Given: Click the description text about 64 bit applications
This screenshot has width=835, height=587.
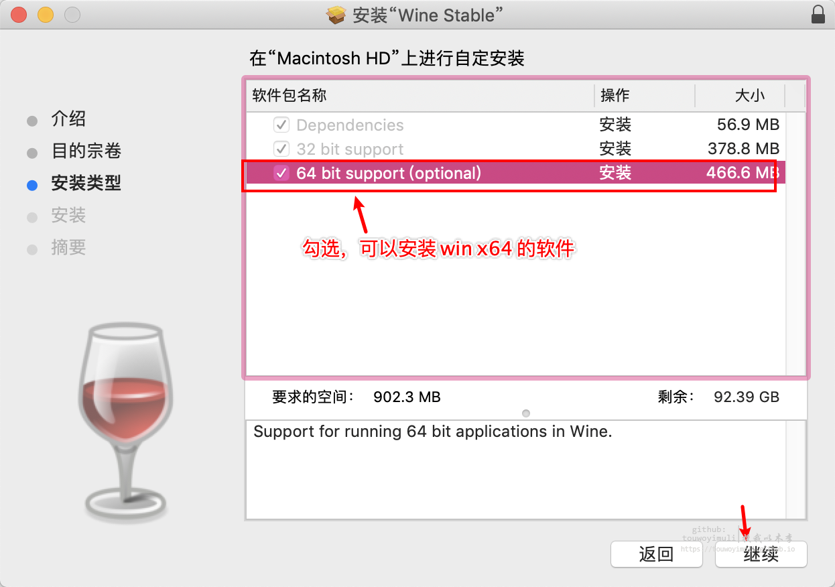Looking at the screenshot, I should pyautogui.click(x=433, y=432).
